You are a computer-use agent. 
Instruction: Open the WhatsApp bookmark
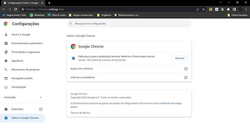click(x=37, y=15)
